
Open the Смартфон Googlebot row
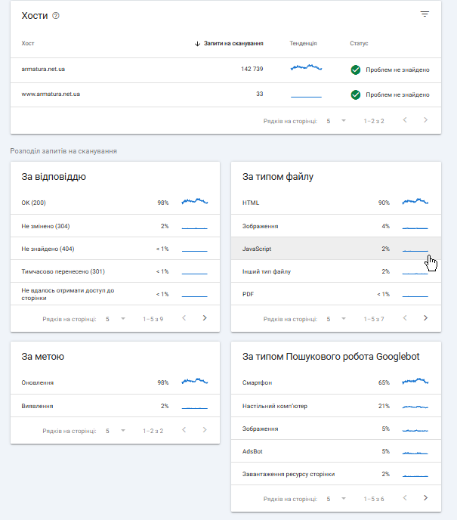tap(336, 382)
